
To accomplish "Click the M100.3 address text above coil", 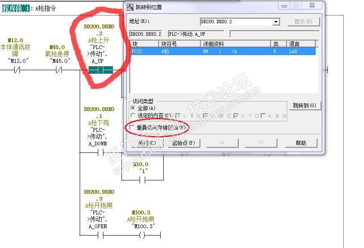I will click(141, 212).
